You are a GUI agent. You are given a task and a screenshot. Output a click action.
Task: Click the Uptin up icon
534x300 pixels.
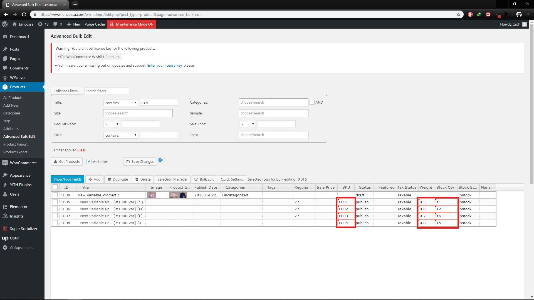pos(5,238)
